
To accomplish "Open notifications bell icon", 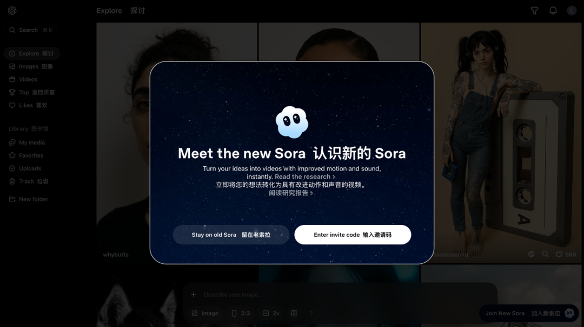I will pos(553,11).
